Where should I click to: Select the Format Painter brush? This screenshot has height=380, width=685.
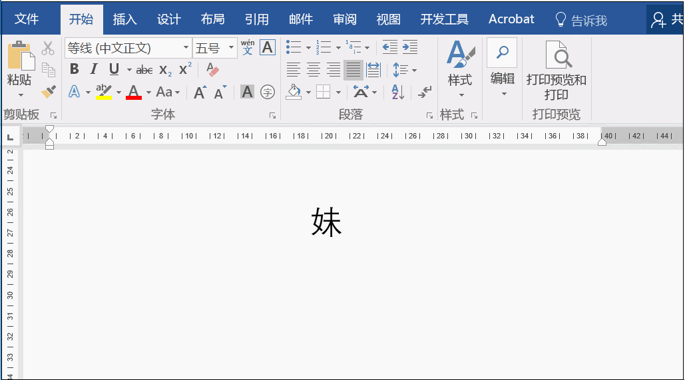48,92
